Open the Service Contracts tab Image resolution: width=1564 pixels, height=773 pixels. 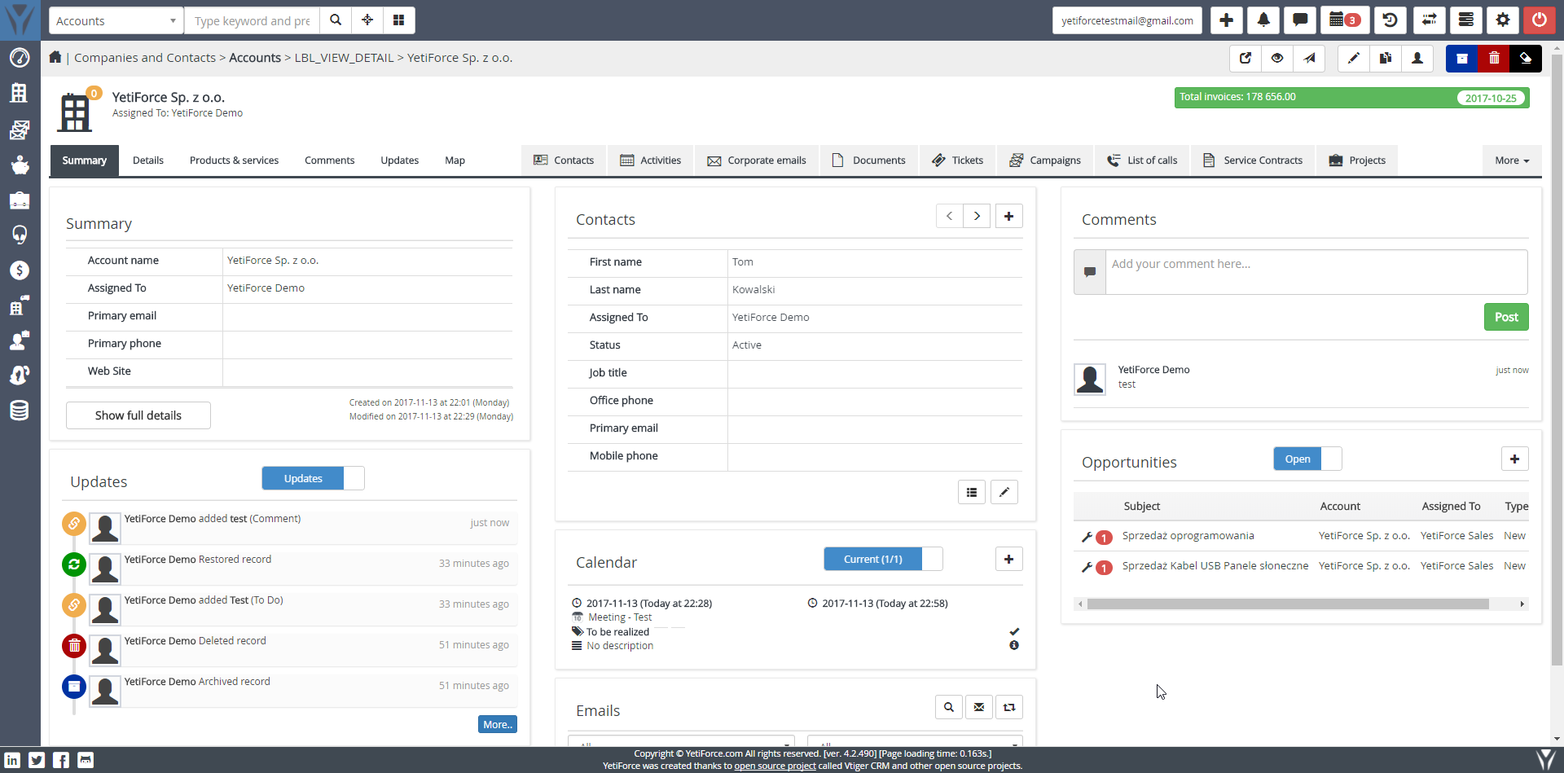pos(1253,160)
